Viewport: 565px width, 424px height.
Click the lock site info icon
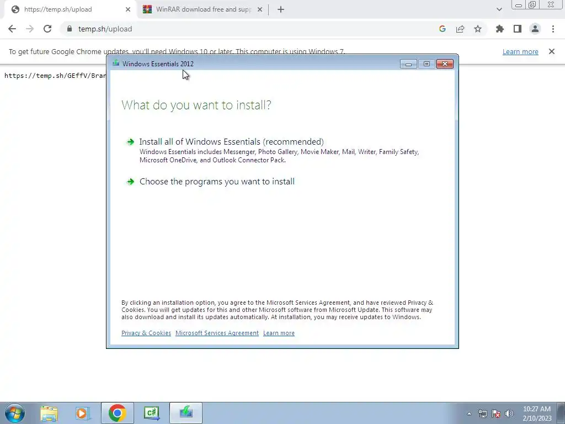[x=70, y=29]
